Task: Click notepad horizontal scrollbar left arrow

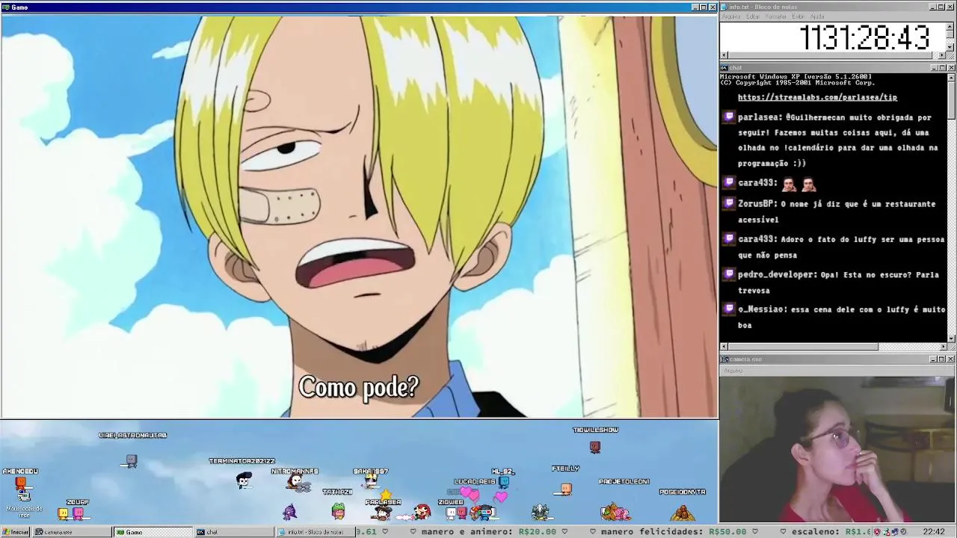Action: coord(724,55)
